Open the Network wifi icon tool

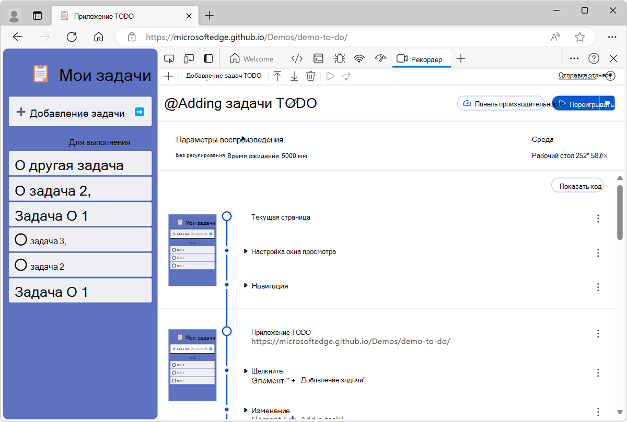pyautogui.click(x=359, y=59)
